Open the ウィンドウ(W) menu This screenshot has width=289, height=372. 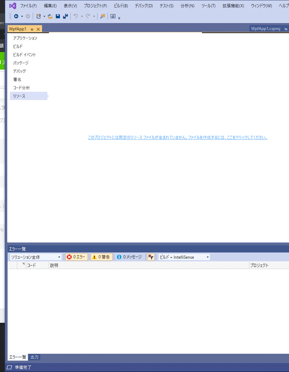(261, 6)
